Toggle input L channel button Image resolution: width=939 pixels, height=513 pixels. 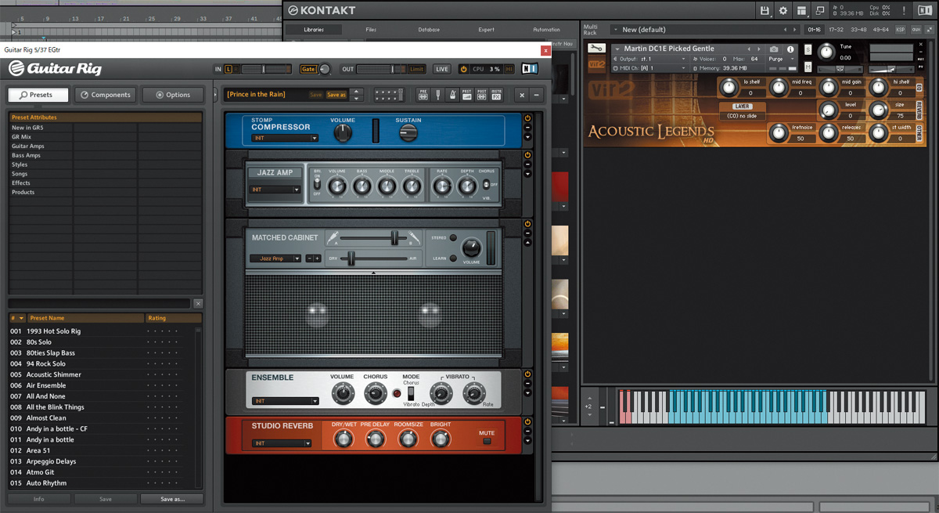pos(228,69)
